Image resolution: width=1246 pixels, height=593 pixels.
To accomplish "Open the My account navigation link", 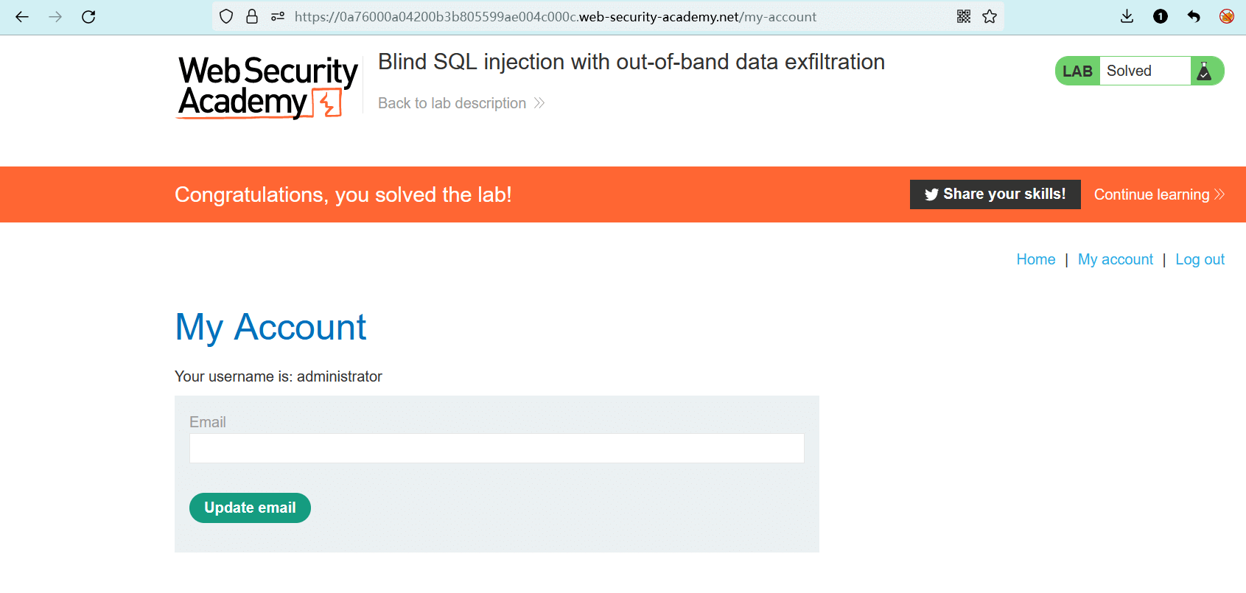I will (x=1115, y=259).
